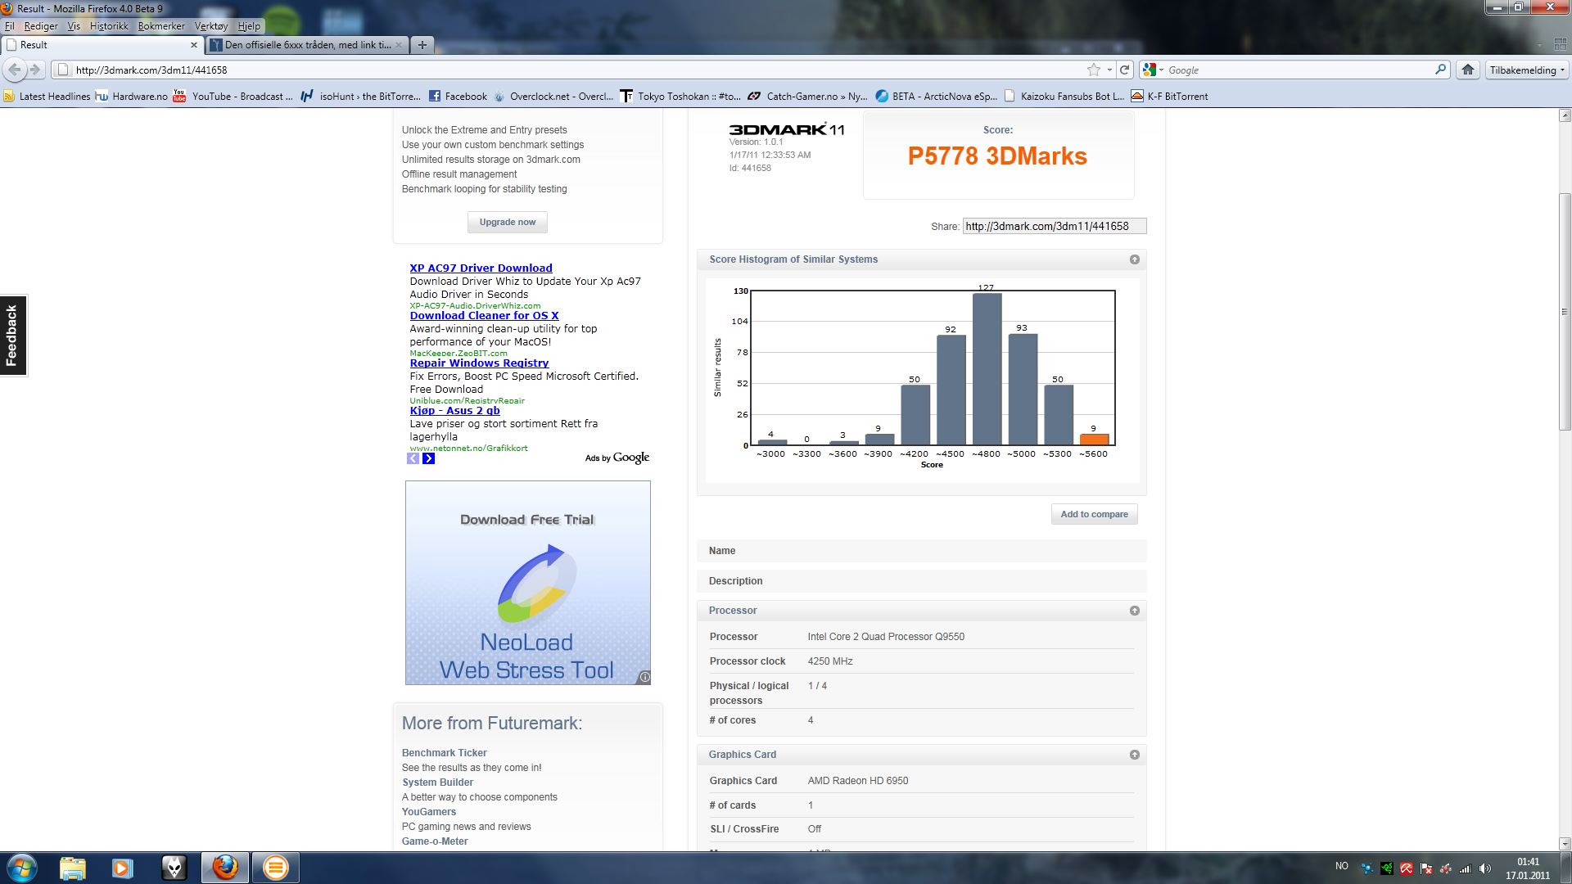Close the 'Den offisielle 6xxx tråden' tab
The image size is (1572, 884).
click(400, 45)
